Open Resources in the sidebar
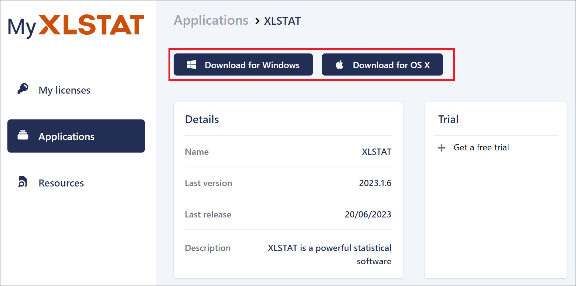 point(76,183)
